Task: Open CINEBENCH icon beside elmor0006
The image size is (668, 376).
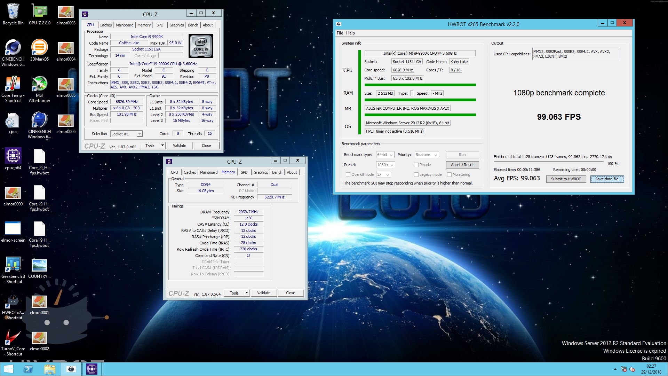Action: 39,125
